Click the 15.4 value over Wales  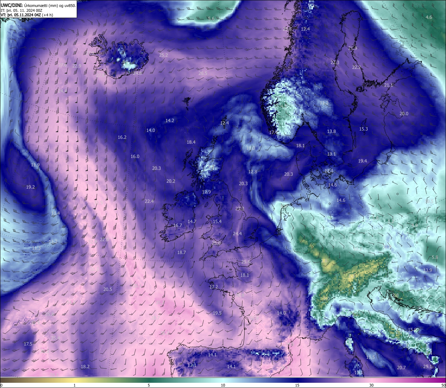(x=217, y=221)
